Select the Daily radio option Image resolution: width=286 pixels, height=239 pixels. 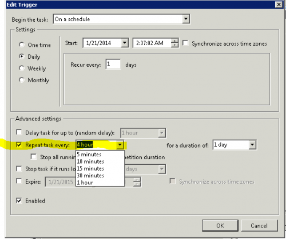pyautogui.click(x=22, y=56)
